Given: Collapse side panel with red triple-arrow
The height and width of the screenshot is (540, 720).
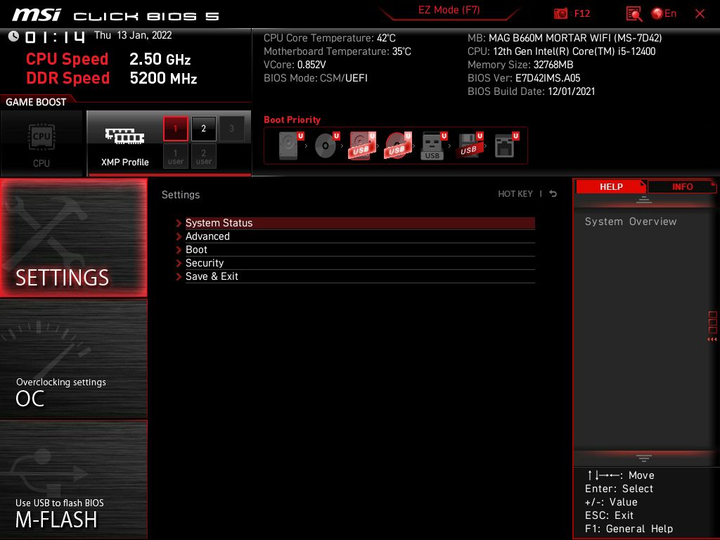Looking at the screenshot, I should tap(712, 340).
